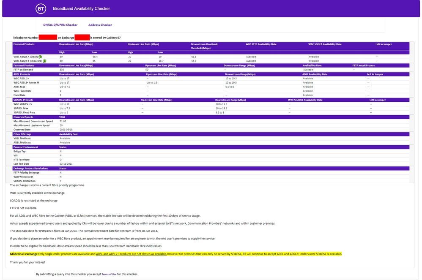
Task: Click the redacted telephone number box
Action: tap(48, 38)
